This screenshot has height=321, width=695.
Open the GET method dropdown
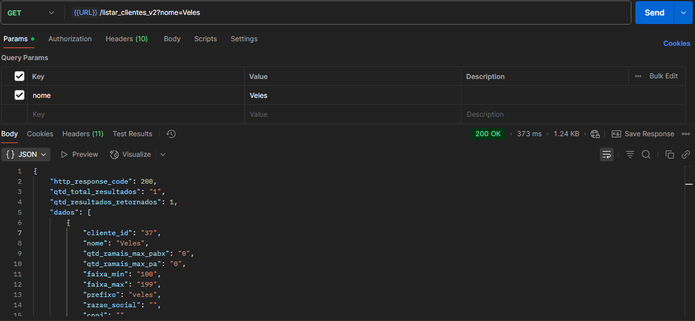(x=32, y=13)
